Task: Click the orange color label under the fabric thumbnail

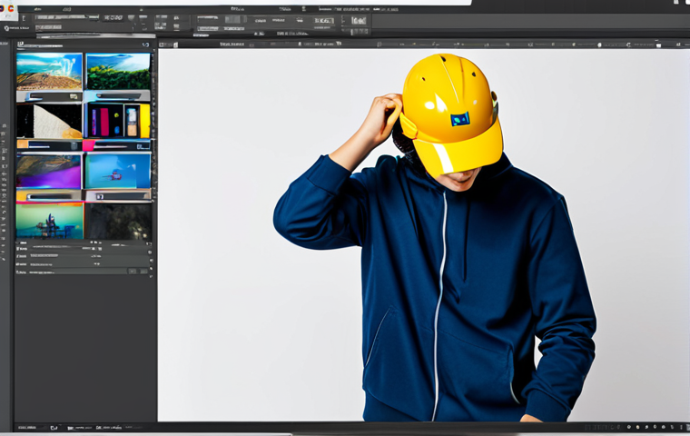Action: coord(23,144)
